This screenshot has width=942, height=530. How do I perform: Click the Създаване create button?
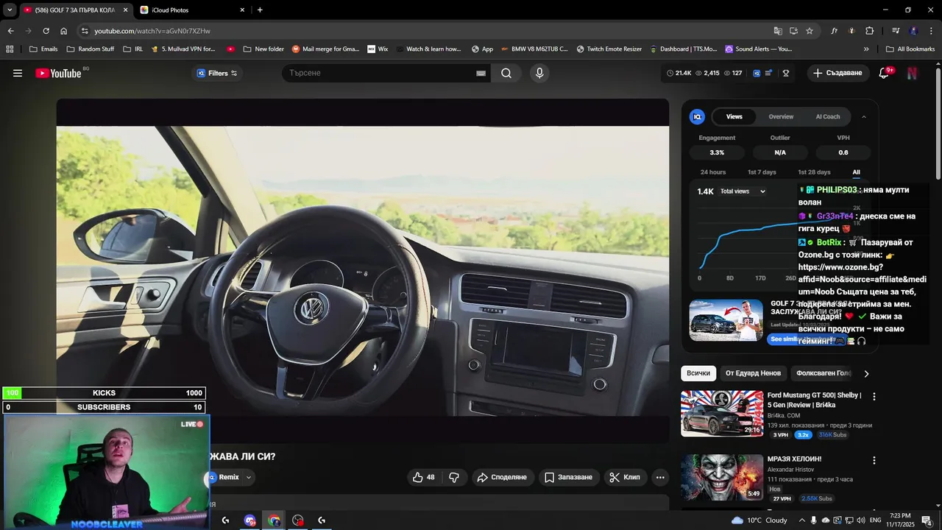837,73
